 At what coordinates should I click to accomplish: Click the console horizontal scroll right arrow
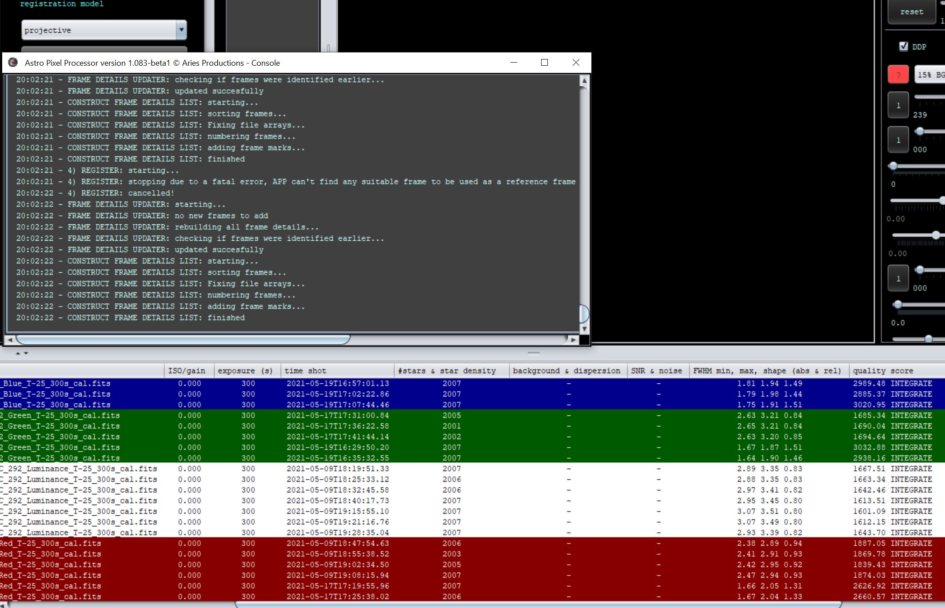(x=573, y=339)
